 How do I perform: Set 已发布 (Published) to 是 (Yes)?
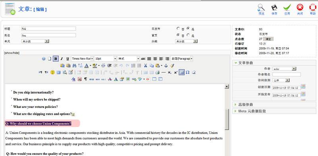(188, 29)
